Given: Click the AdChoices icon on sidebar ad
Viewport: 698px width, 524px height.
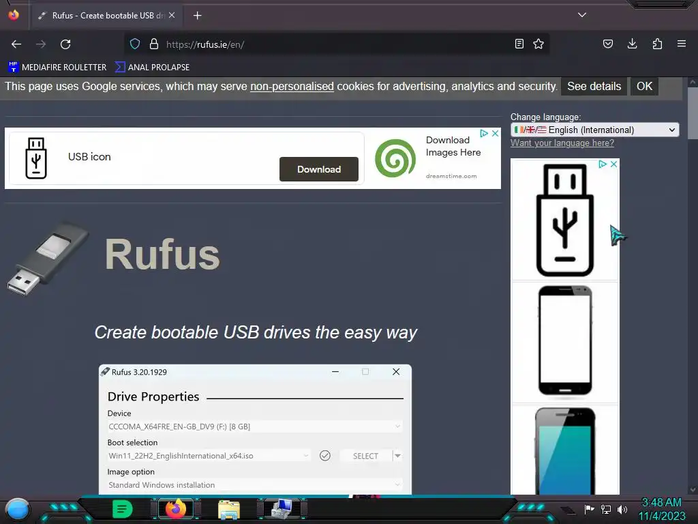Looking at the screenshot, I should point(603,164).
